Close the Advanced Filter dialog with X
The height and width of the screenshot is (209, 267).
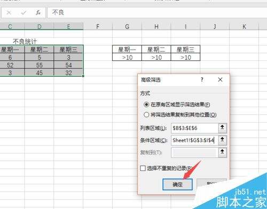pos(220,79)
